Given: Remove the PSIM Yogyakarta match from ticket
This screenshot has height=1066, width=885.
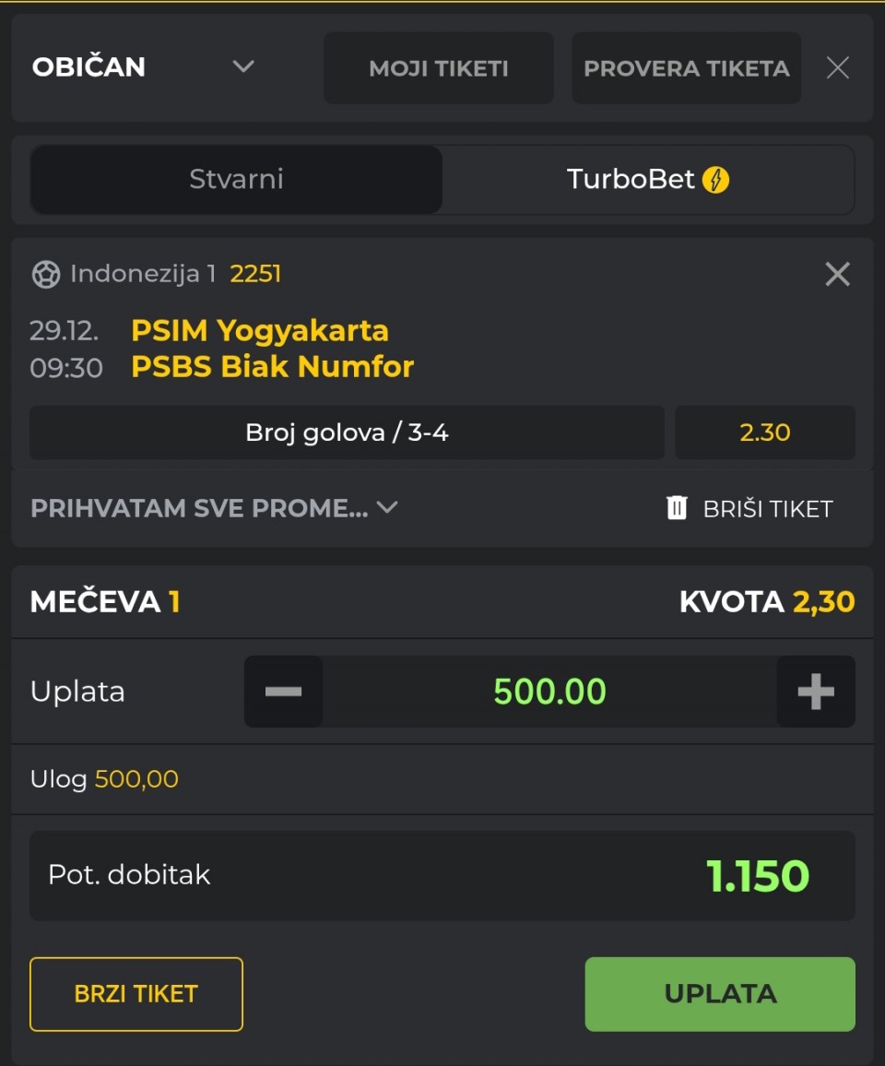Looking at the screenshot, I should pos(837,274).
